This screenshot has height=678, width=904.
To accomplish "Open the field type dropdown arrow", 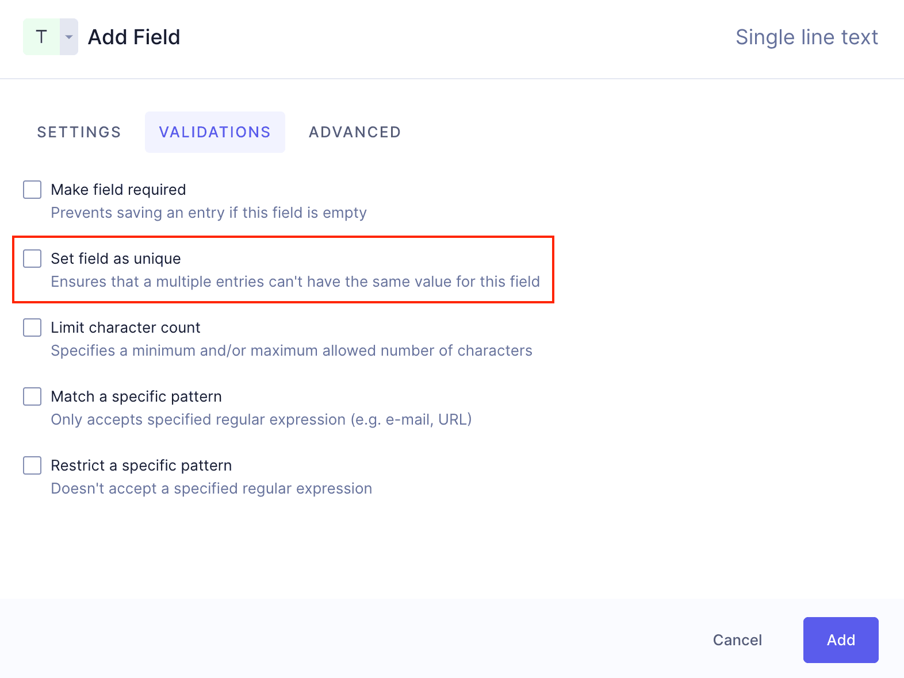I will (68, 36).
